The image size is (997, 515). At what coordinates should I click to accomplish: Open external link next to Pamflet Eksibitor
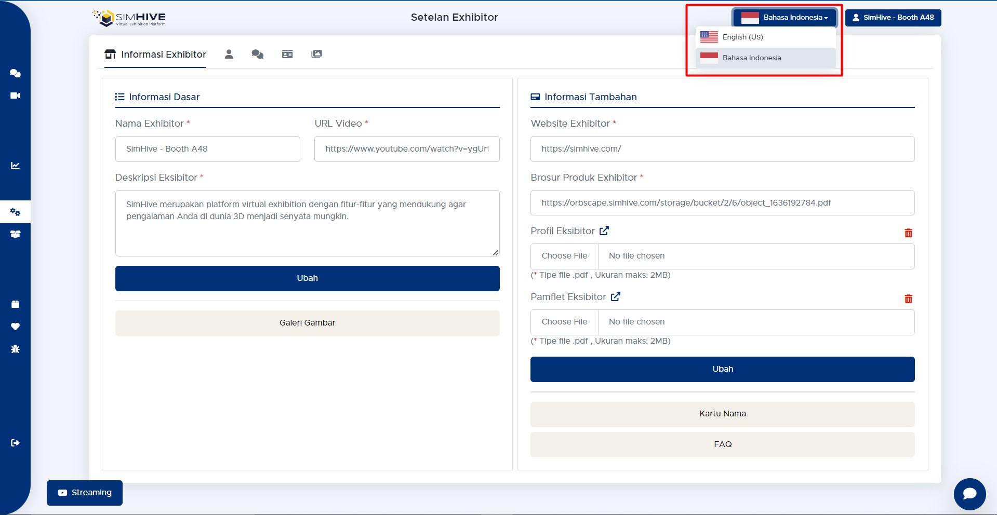[616, 296]
